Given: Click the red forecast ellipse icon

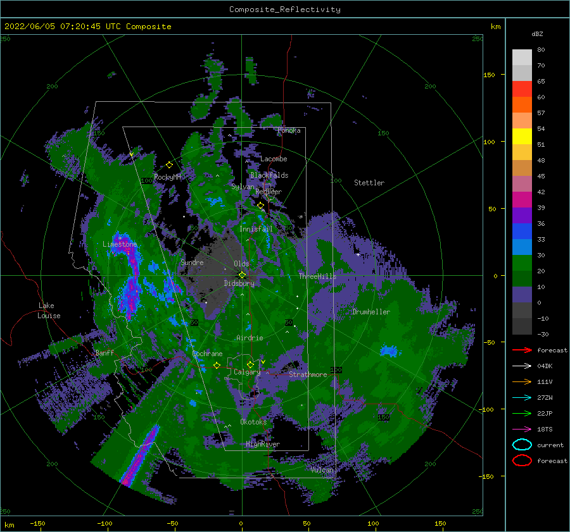Looking at the screenshot, I should [522, 461].
